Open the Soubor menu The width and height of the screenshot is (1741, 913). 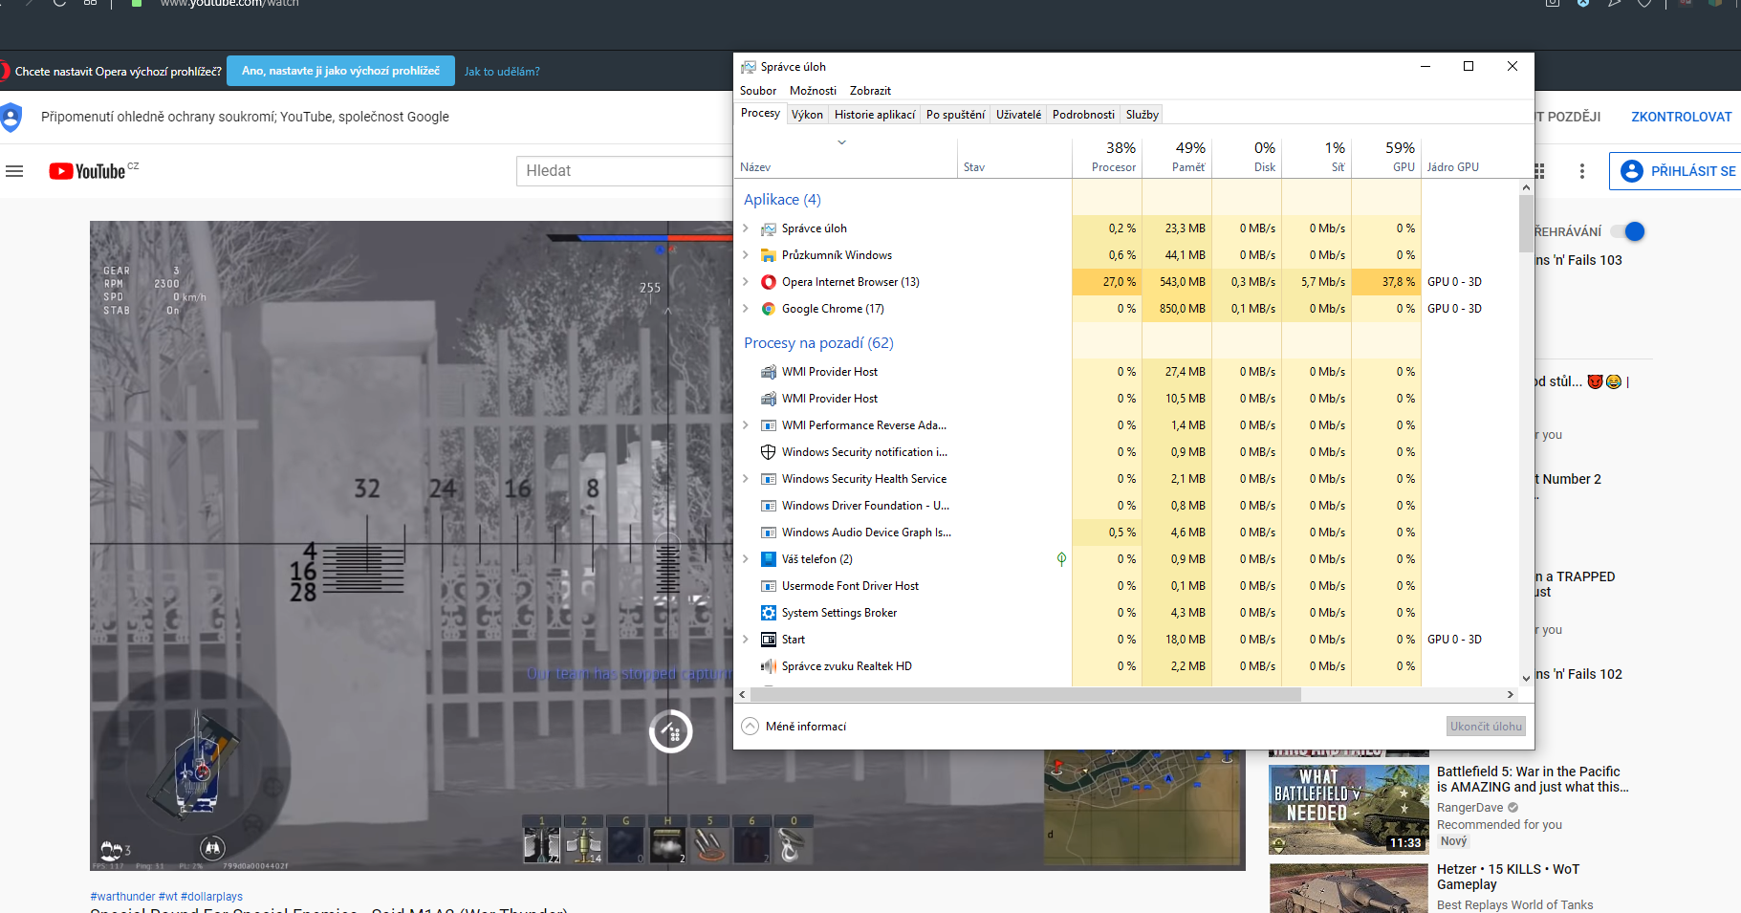point(758,91)
